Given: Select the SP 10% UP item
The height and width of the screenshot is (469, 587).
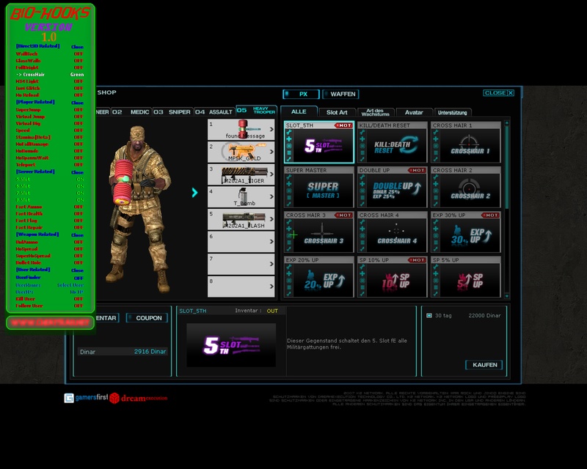Looking at the screenshot, I should [x=392, y=277].
